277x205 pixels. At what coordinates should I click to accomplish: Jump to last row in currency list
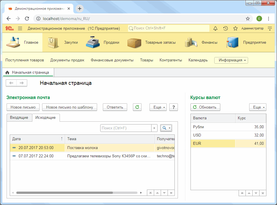click(x=263, y=193)
